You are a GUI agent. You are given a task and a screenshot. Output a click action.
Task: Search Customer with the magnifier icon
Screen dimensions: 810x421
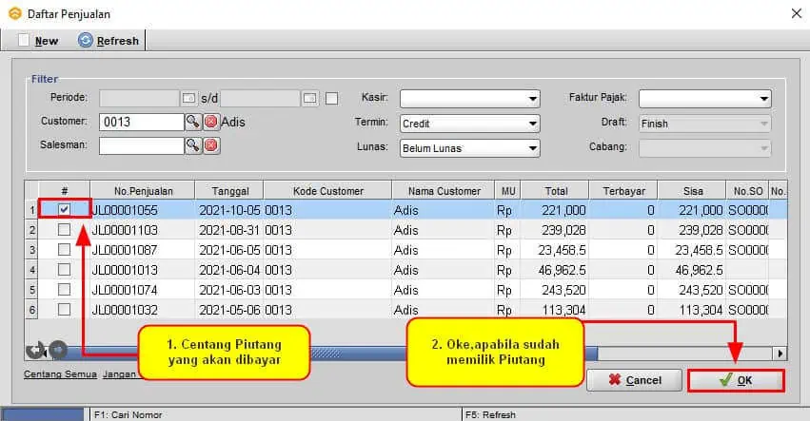point(192,122)
